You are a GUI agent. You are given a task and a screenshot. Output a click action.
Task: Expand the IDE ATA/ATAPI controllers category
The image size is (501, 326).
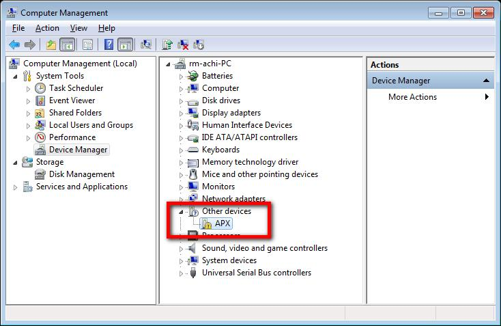coord(181,138)
